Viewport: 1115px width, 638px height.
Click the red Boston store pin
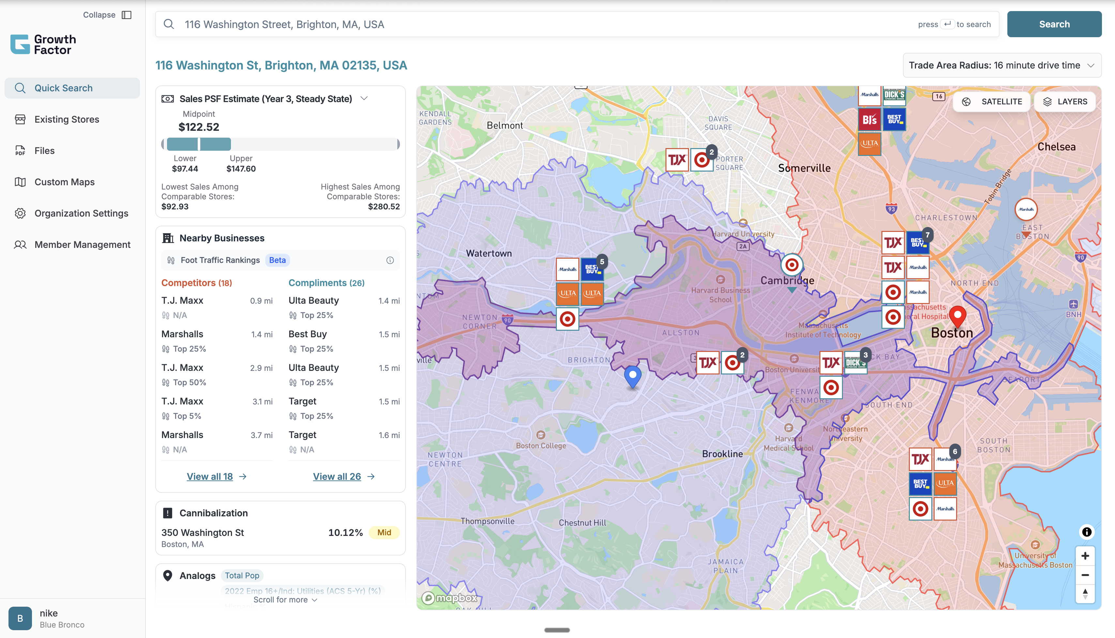click(x=957, y=317)
